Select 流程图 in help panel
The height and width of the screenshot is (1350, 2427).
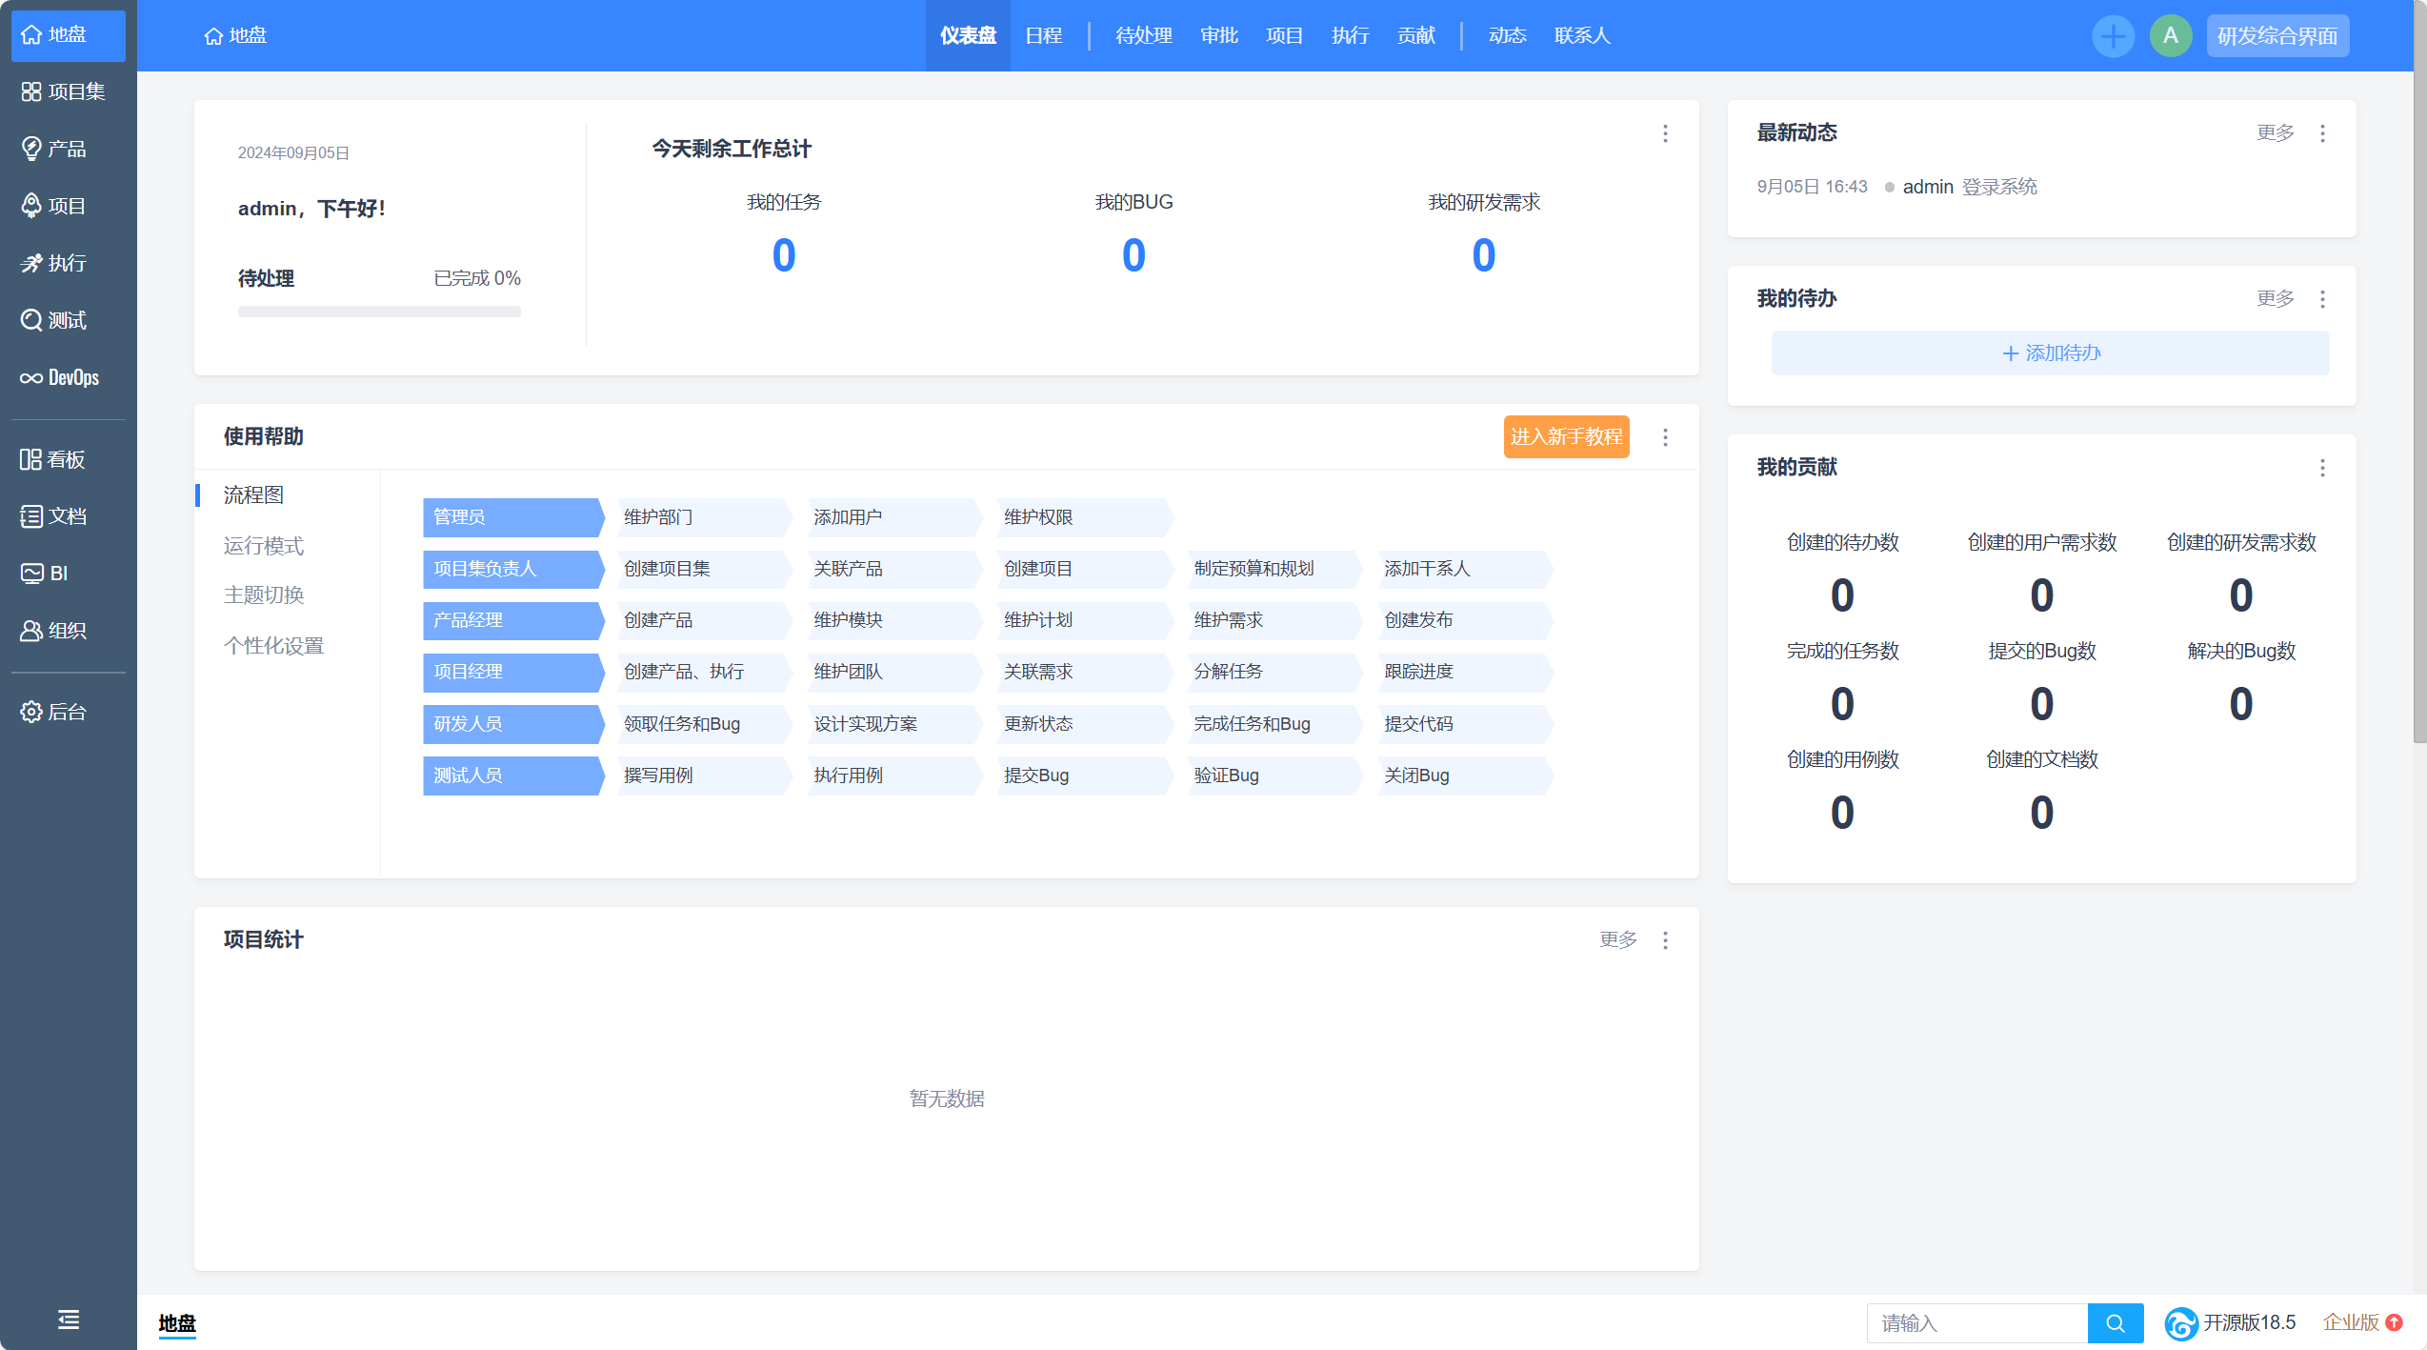coord(253,494)
